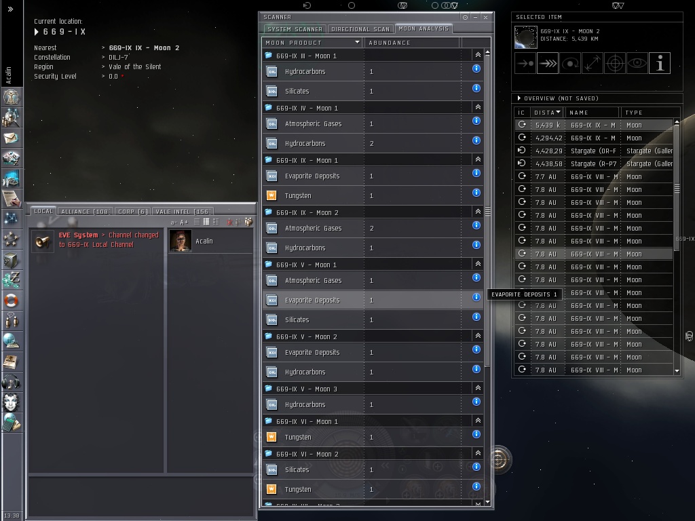
Task: Collapse the 669-IX V - Moon 3 group
Action: point(478,388)
